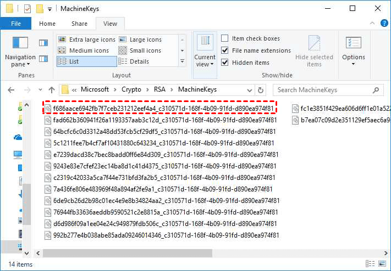Click navigation pane scrollbar down arrow
Image resolution: width=391 pixels, height=271 pixels.
pos(27,253)
